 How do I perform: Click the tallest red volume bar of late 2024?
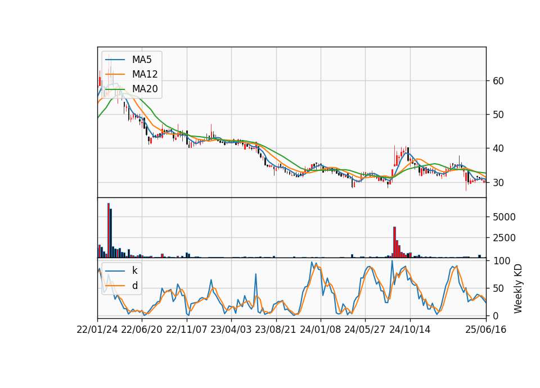point(395,242)
